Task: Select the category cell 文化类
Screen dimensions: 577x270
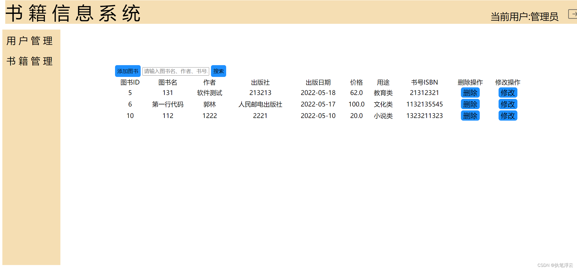Action: [383, 104]
